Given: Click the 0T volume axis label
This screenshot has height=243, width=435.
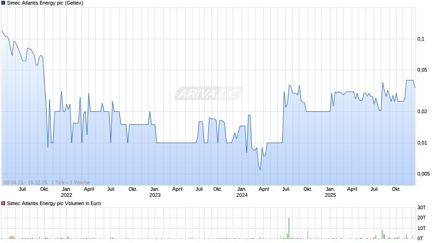Looking at the screenshot, I should (x=420, y=238).
